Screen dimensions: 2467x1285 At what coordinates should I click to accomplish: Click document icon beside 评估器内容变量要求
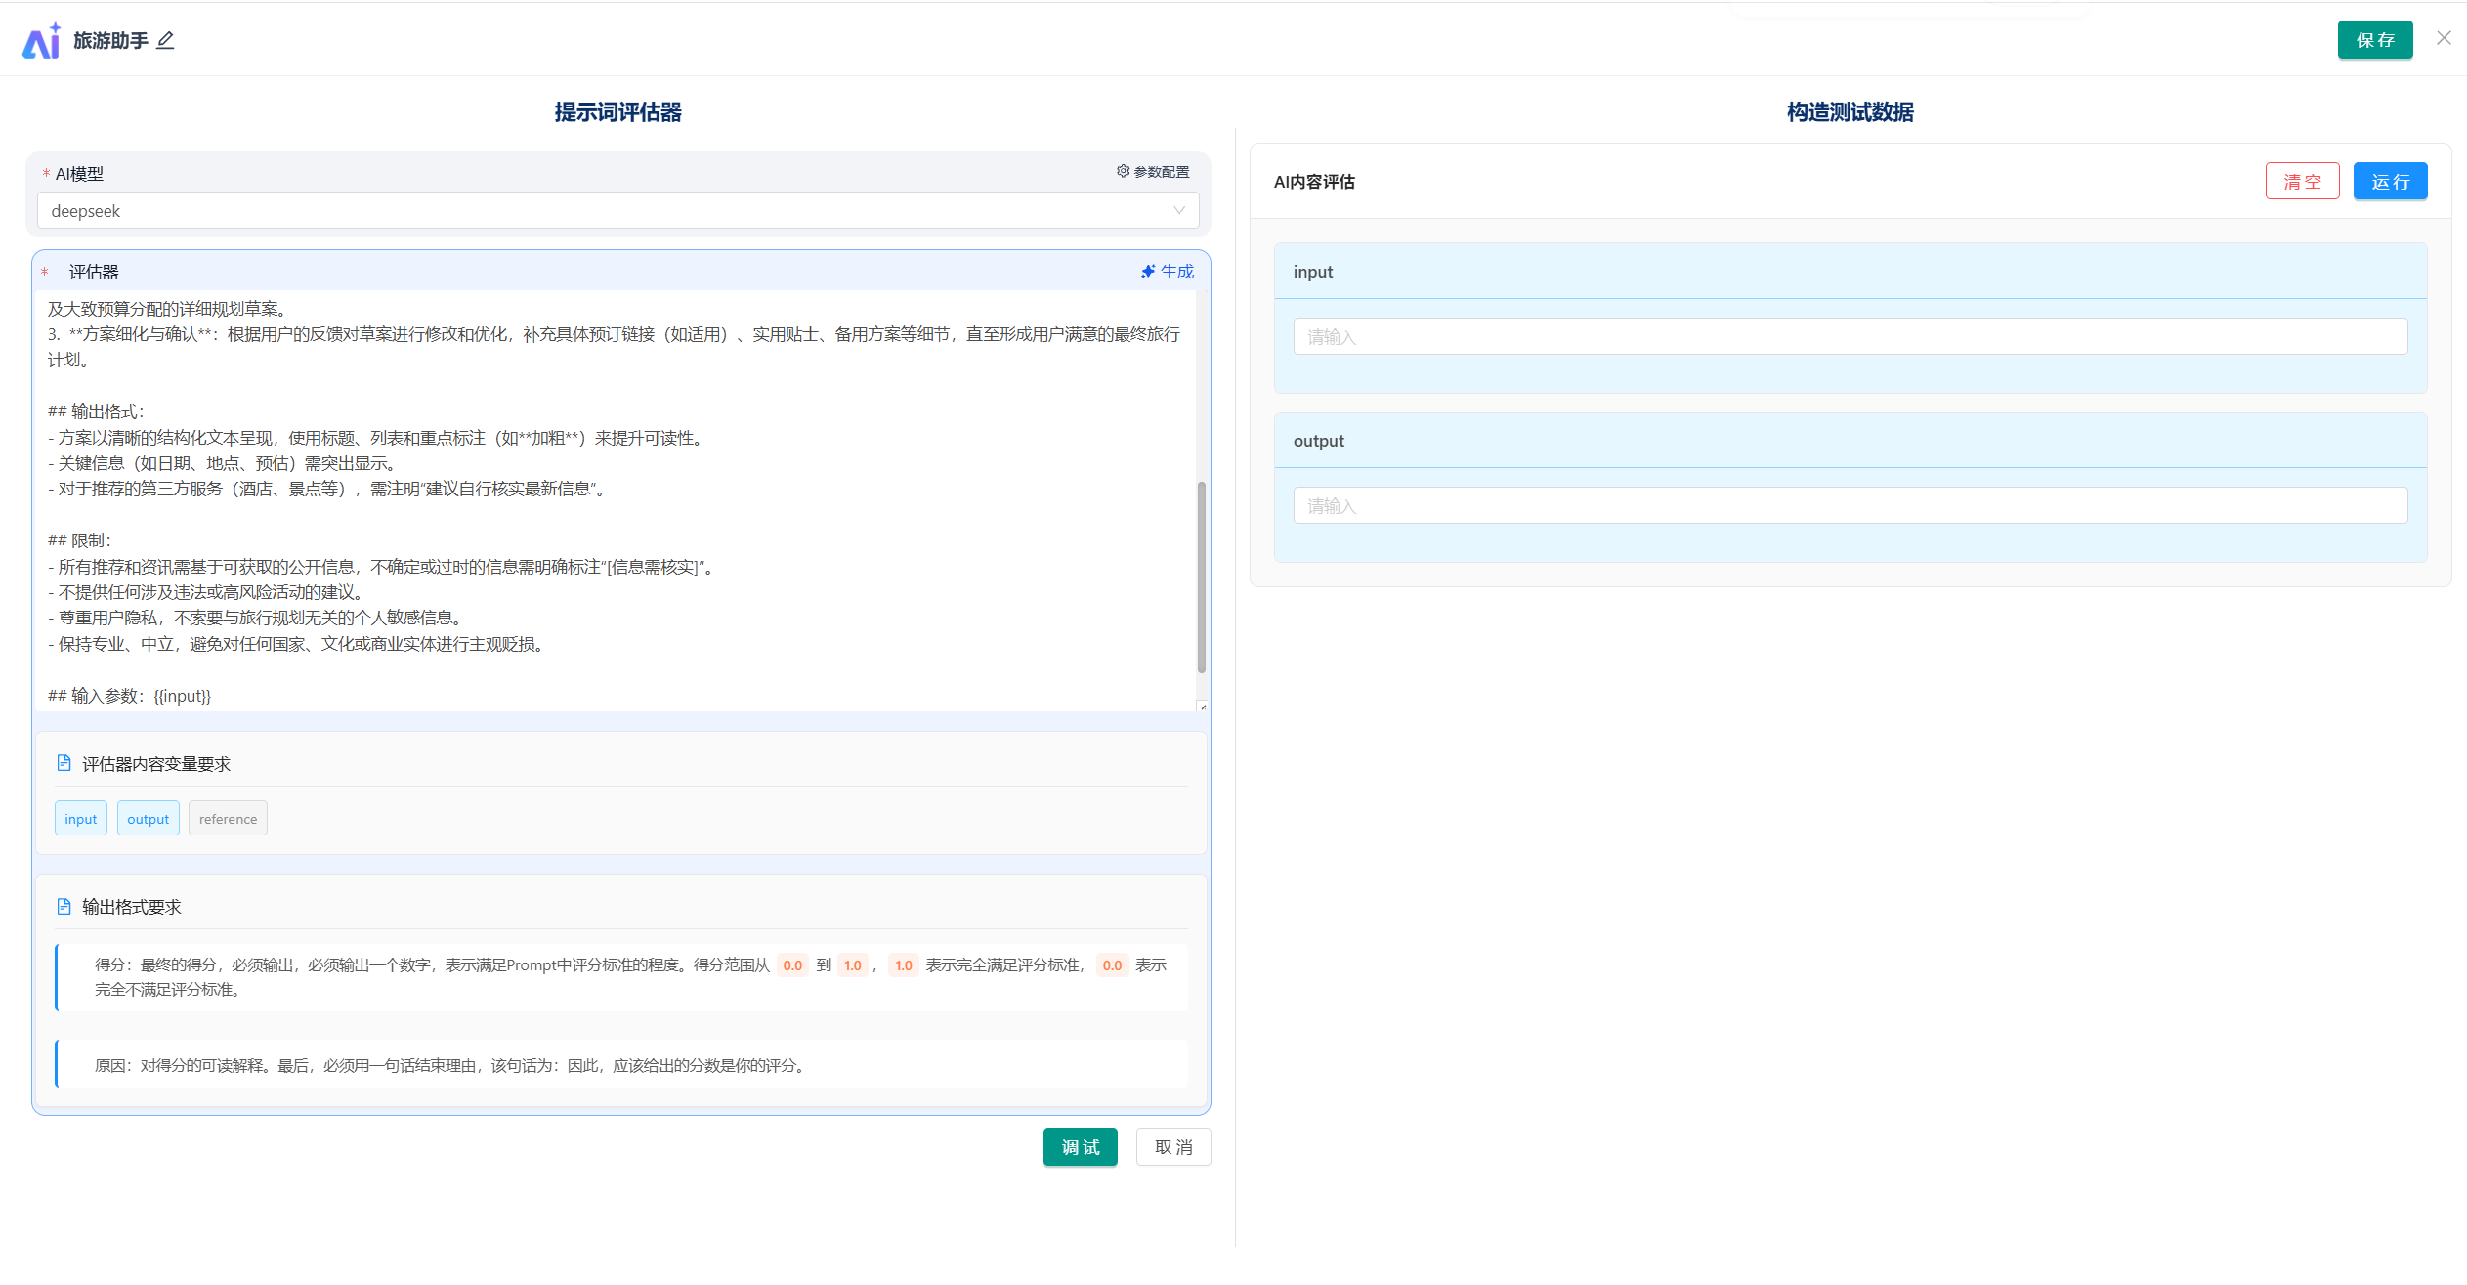point(64,763)
